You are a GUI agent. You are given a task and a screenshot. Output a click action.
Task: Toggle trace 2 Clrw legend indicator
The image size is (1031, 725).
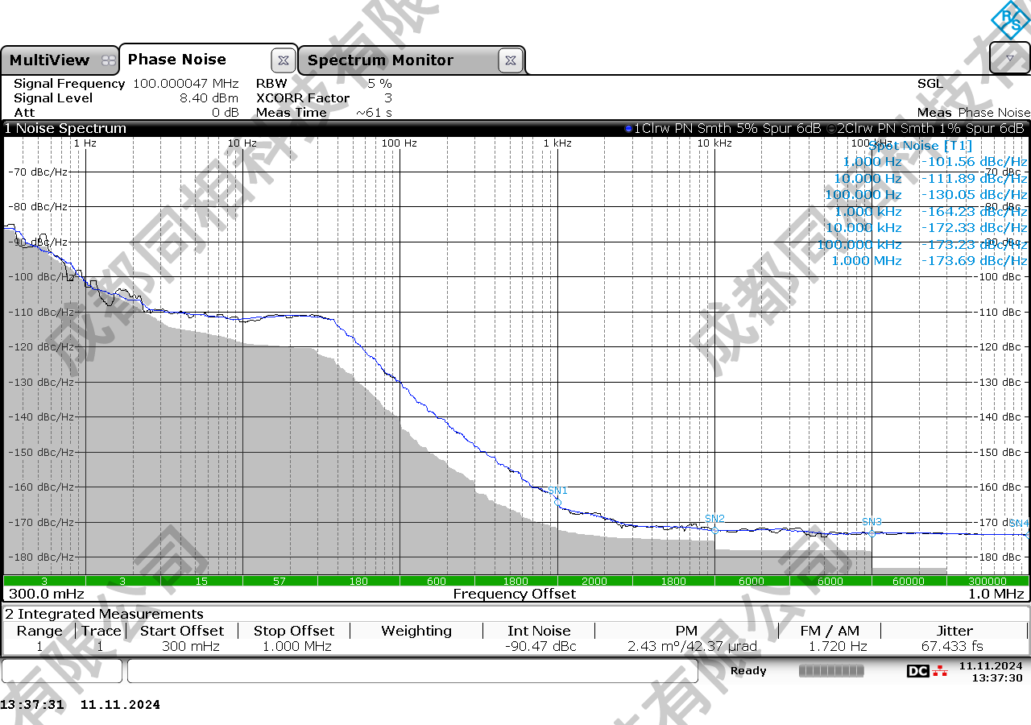click(831, 129)
